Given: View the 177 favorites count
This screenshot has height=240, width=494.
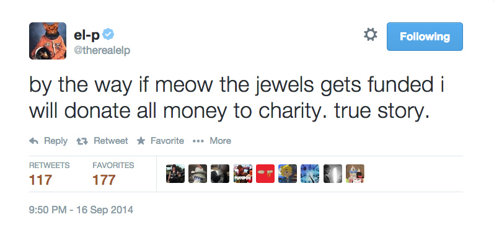Looking at the screenshot, I should coord(104,180).
